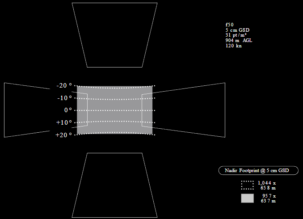The height and width of the screenshot is (219, 303).
Task: Click the -20 ° scan angle label
Action: click(x=64, y=85)
